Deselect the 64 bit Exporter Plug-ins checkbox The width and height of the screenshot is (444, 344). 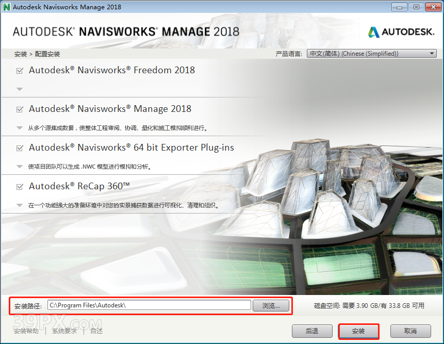20,148
